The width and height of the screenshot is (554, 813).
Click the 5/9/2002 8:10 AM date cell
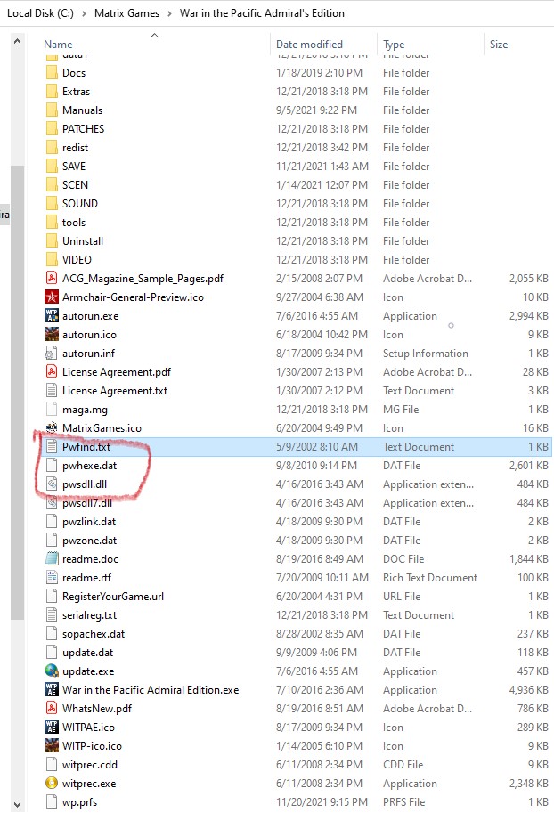click(317, 446)
